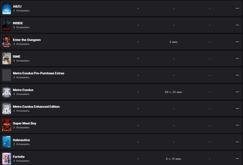Open the three-dots menu for Subnautica
The width and height of the screenshot is (243, 165).
pyautogui.click(x=237, y=142)
